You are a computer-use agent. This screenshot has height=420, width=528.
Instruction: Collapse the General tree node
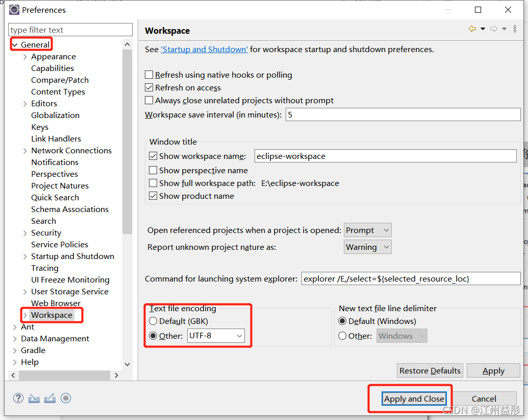14,45
